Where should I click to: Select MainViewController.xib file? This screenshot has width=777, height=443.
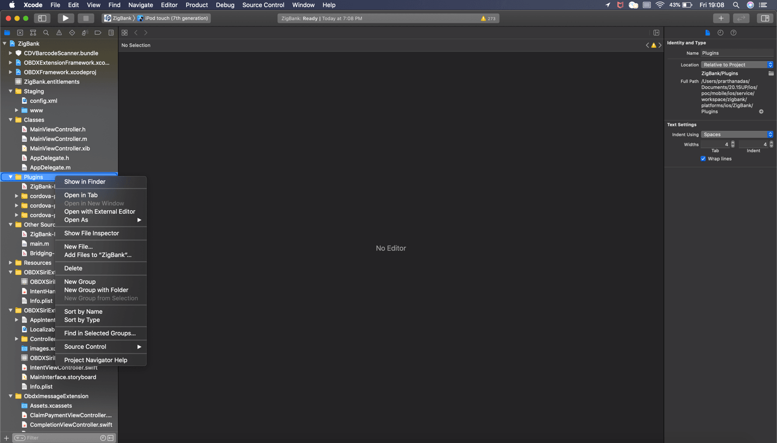click(x=60, y=148)
